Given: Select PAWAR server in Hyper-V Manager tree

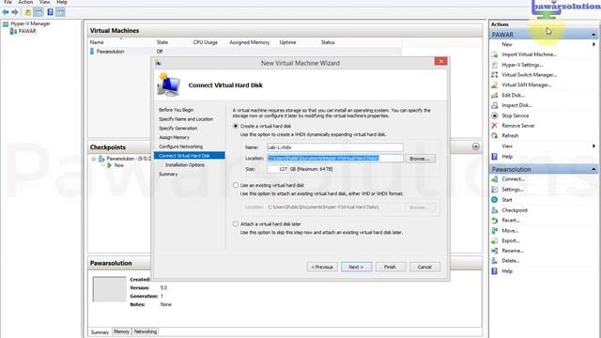Looking at the screenshot, I should (x=27, y=31).
